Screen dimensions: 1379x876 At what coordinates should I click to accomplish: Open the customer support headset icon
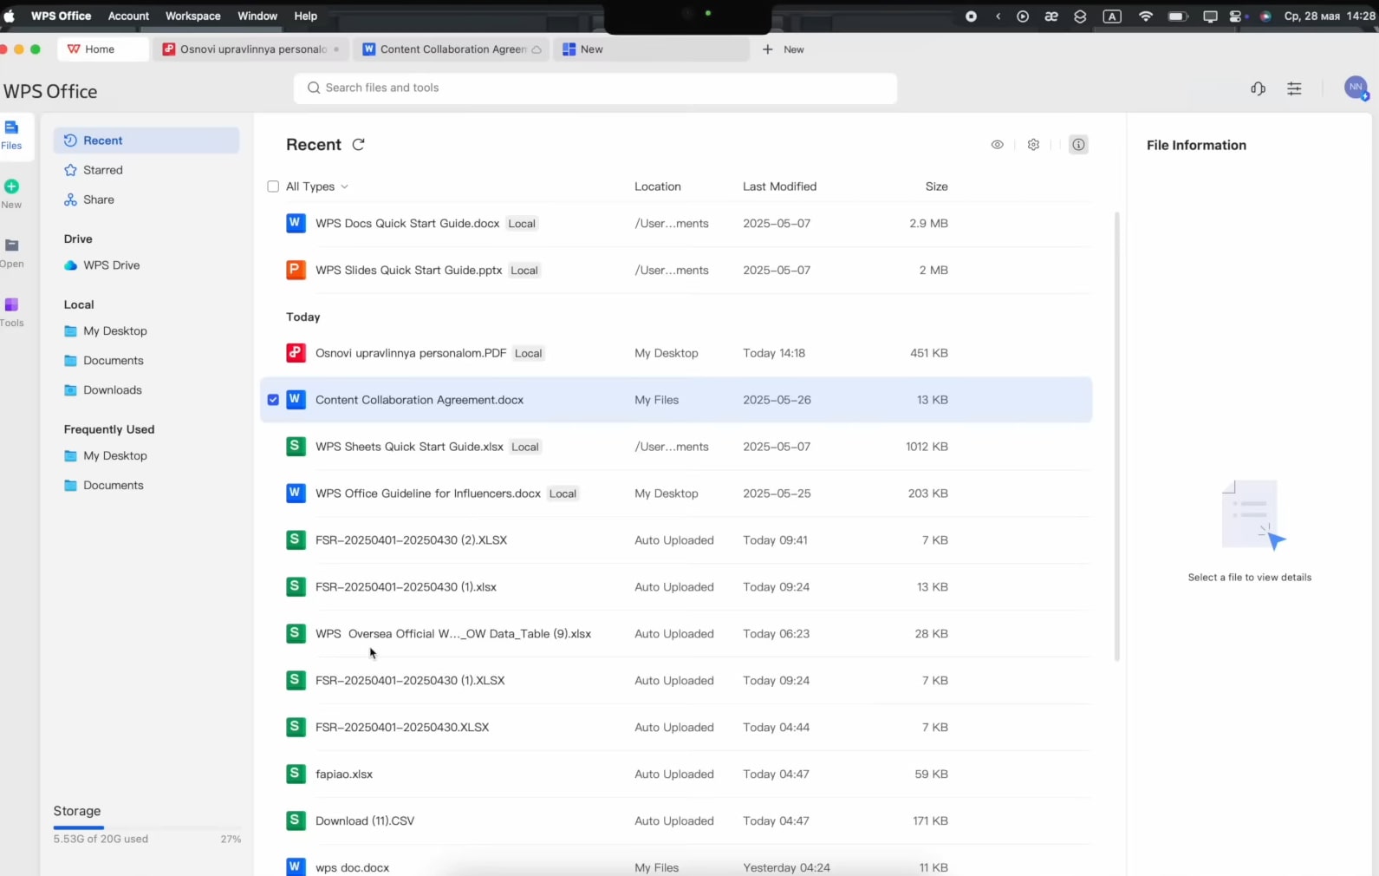coord(1259,88)
